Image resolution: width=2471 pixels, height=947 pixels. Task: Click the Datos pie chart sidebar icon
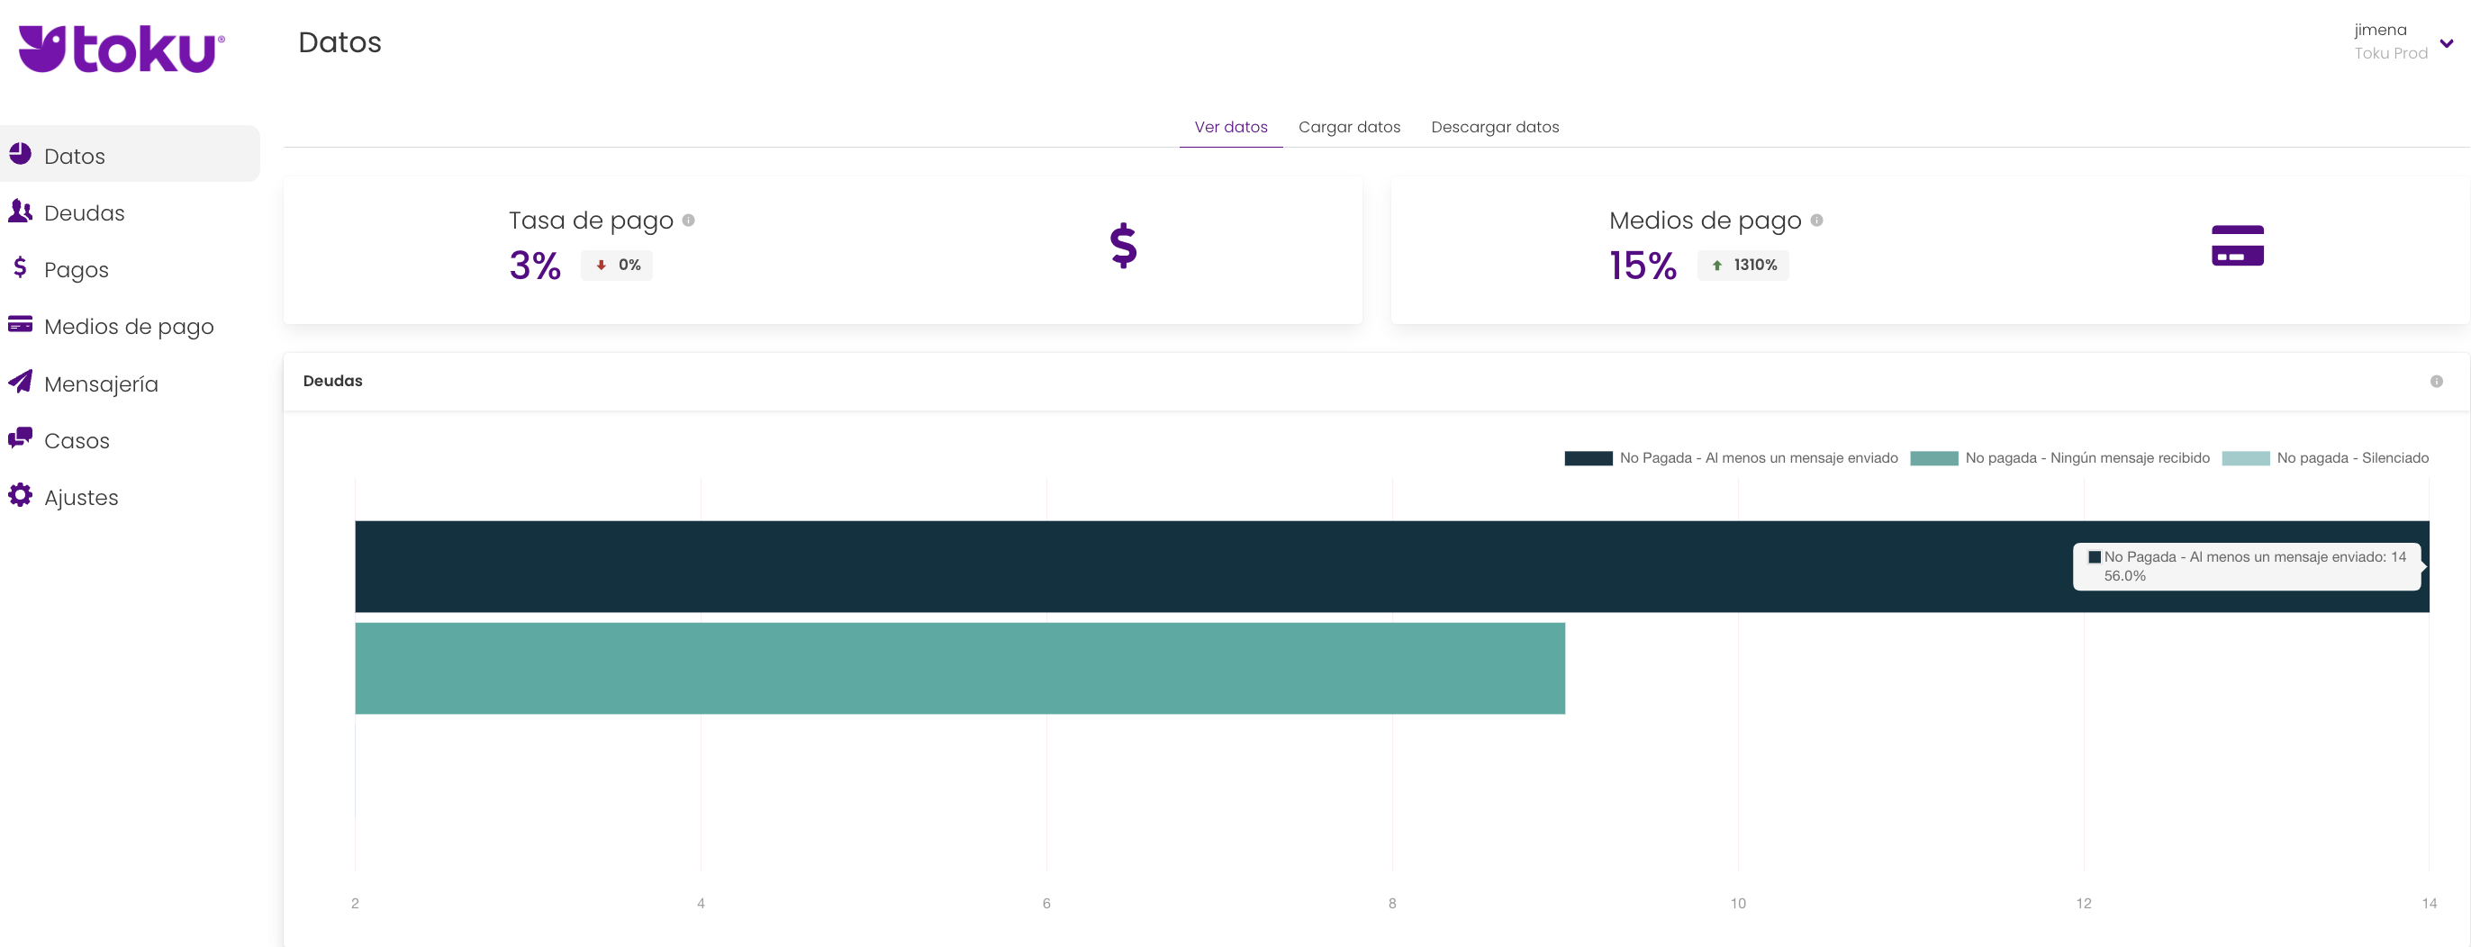pos(20,153)
